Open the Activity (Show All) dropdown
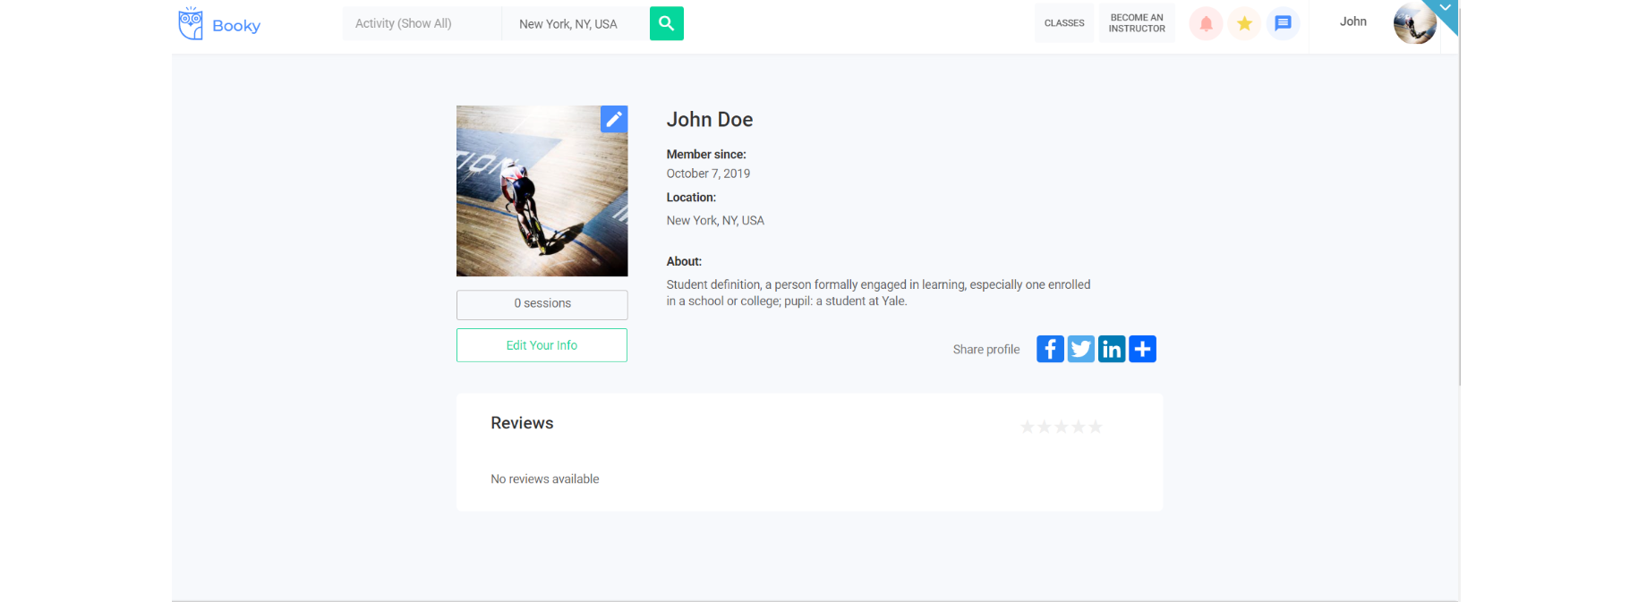The height and width of the screenshot is (610, 1638). click(422, 23)
